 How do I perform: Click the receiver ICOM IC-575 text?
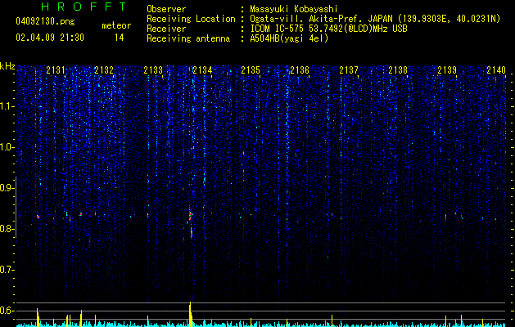328,29
